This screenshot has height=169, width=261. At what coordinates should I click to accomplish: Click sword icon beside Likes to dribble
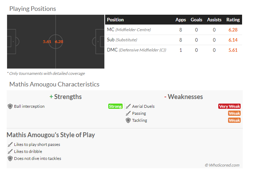coord(10,152)
